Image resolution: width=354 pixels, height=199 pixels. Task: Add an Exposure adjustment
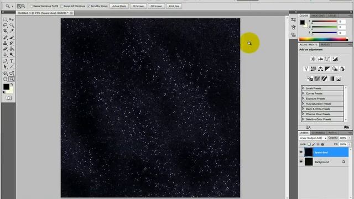[335, 59]
